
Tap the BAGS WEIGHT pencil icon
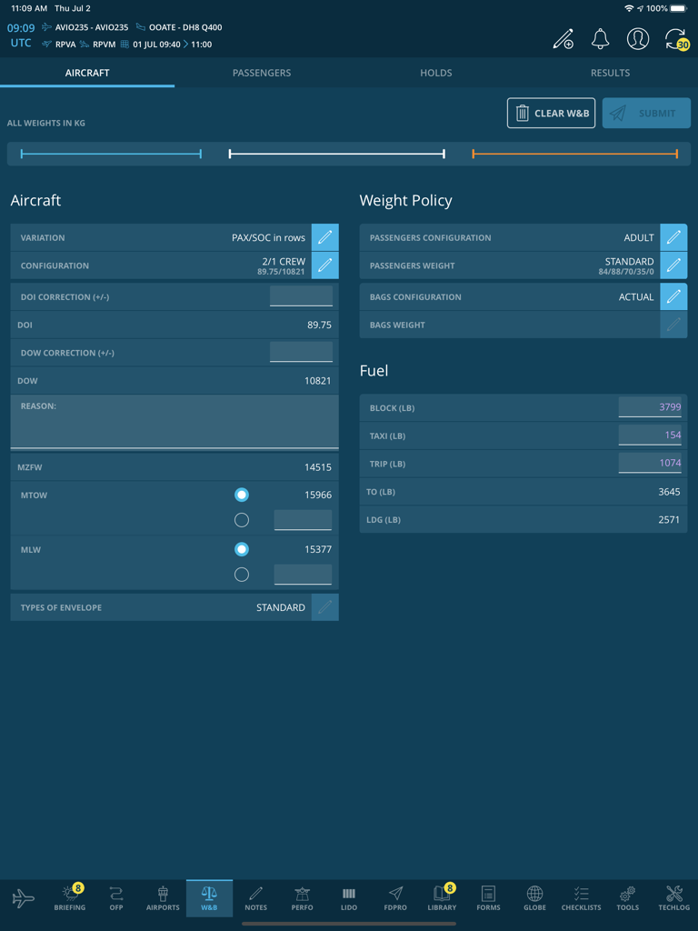pyautogui.click(x=673, y=325)
